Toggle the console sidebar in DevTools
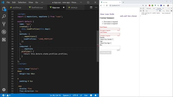The height and width of the screenshot is (97, 173). click(141, 11)
